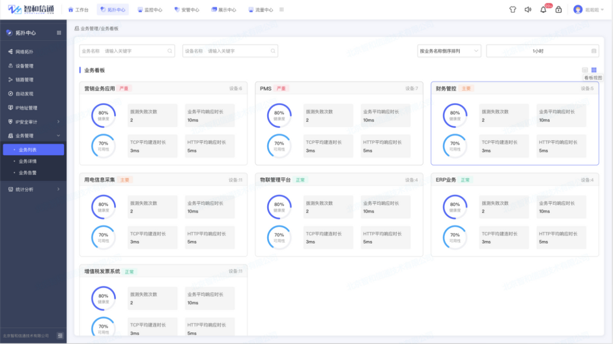
Task: Toggle the sound speaker icon
Action: click(x=528, y=10)
